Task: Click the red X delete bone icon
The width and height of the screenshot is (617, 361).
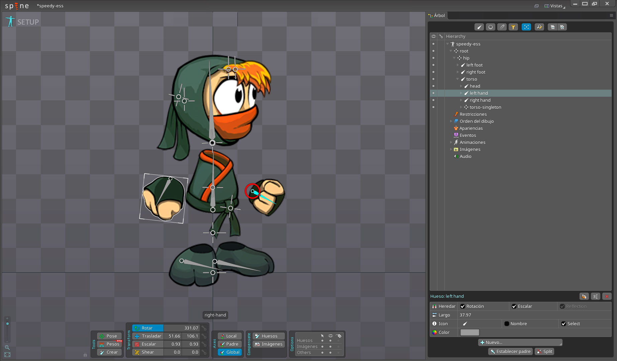Action: 607,296
